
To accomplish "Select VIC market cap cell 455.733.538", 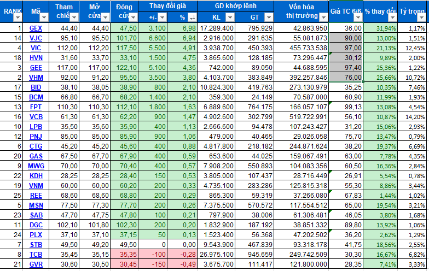I will pyautogui.click(x=301, y=48).
